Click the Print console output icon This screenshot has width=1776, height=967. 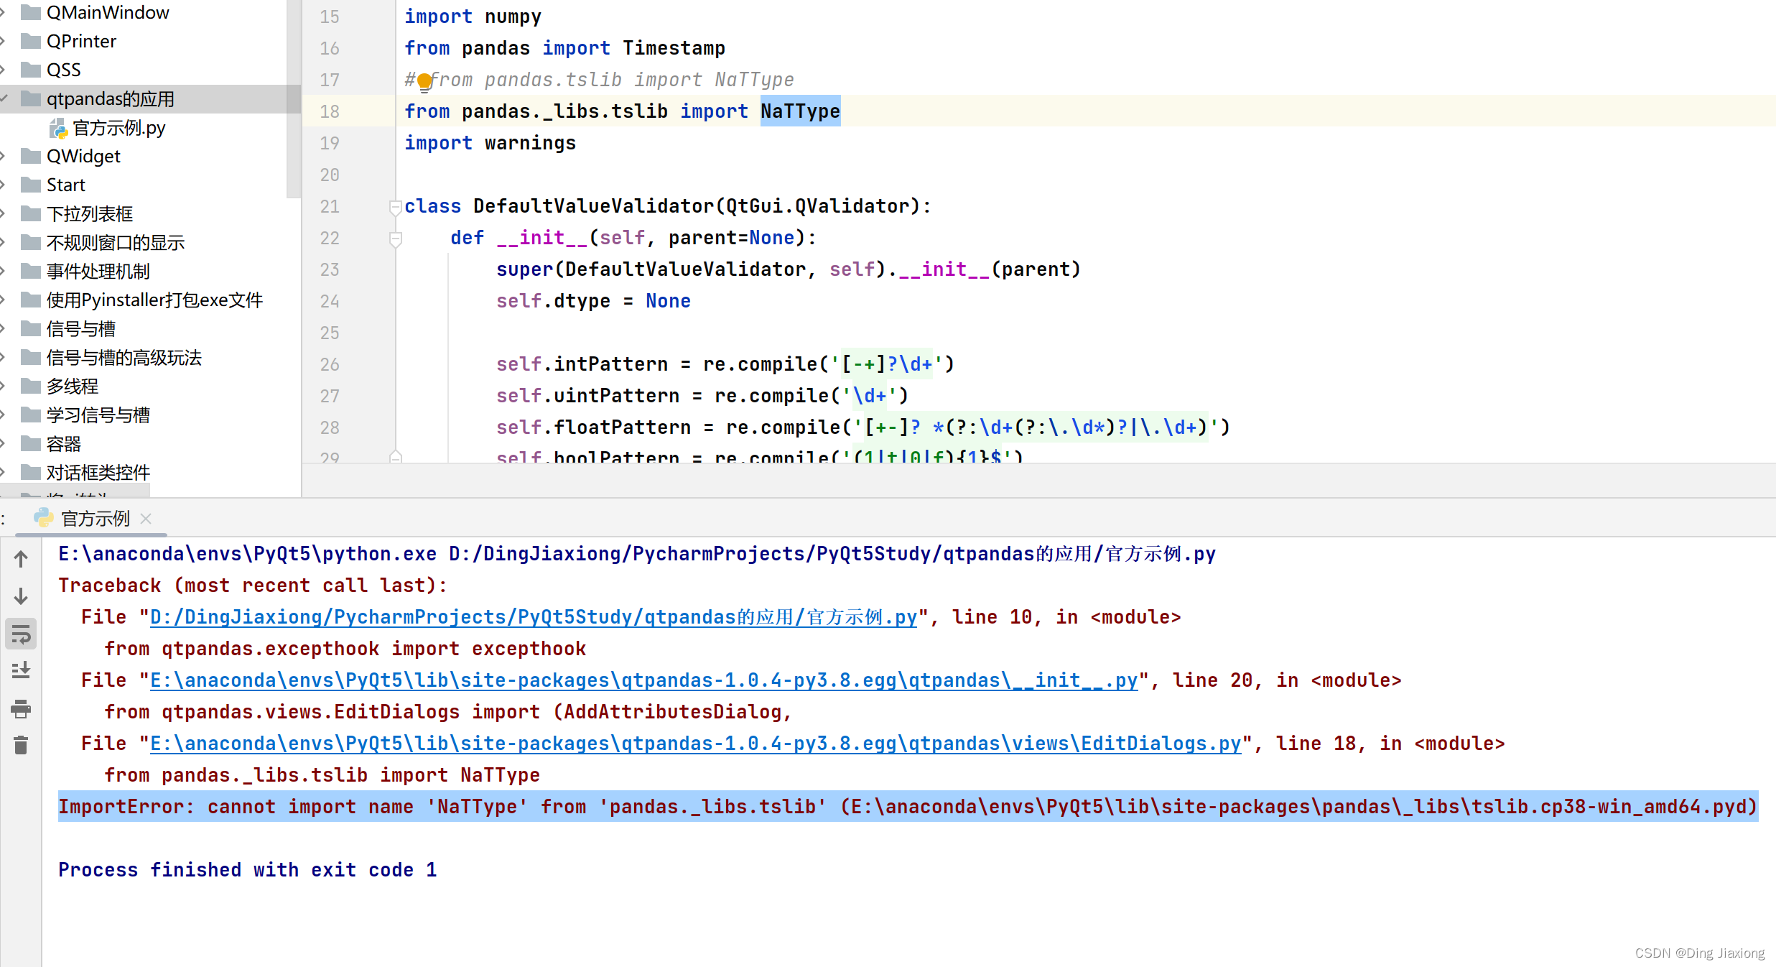(21, 709)
